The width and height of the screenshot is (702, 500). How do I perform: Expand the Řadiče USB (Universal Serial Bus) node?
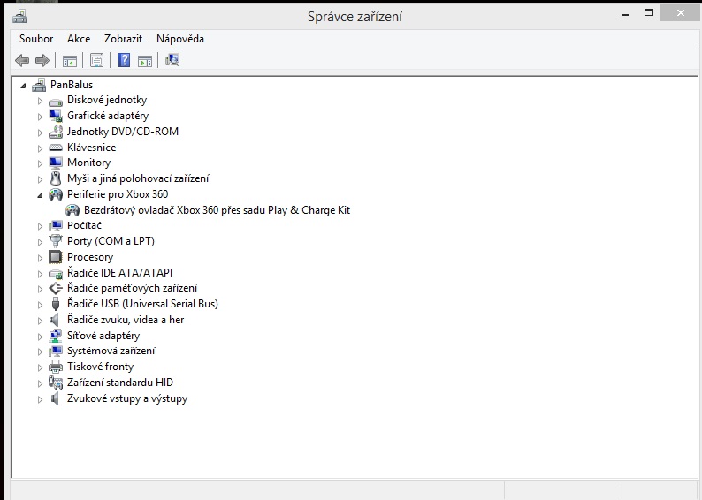pyautogui.click(x=40, y=305)
